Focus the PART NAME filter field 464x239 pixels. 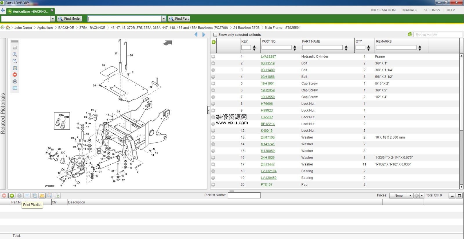point(322,47)
